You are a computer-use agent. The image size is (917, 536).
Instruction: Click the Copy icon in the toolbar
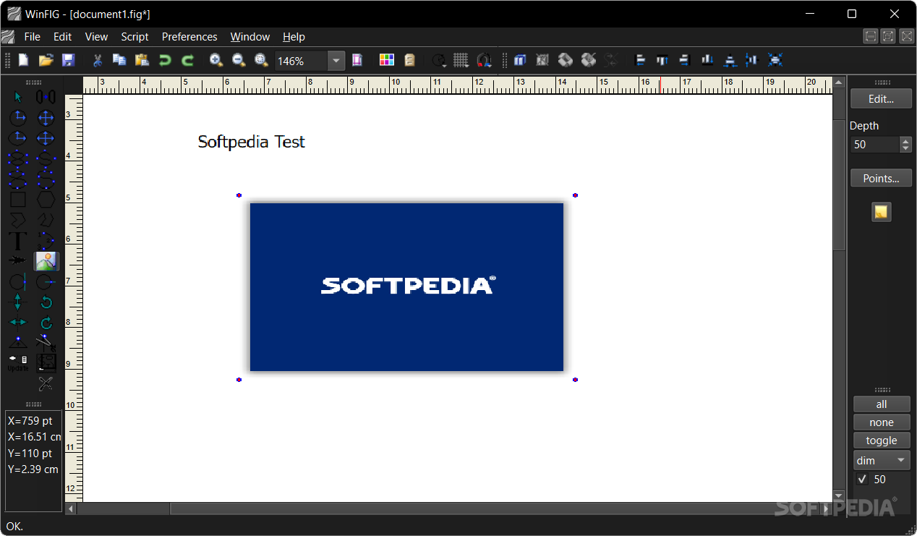tap(119, 61)
